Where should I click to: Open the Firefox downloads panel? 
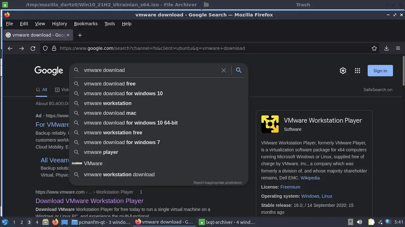[x=386, y=48]
